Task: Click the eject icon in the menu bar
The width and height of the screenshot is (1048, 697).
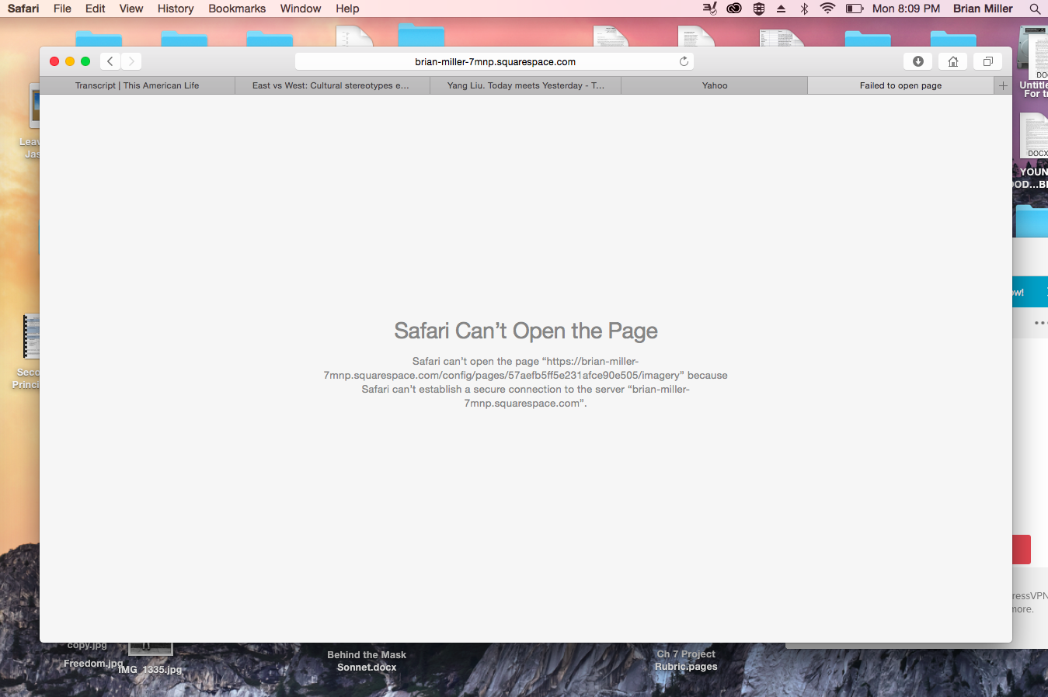Action: tap(782, 9)
